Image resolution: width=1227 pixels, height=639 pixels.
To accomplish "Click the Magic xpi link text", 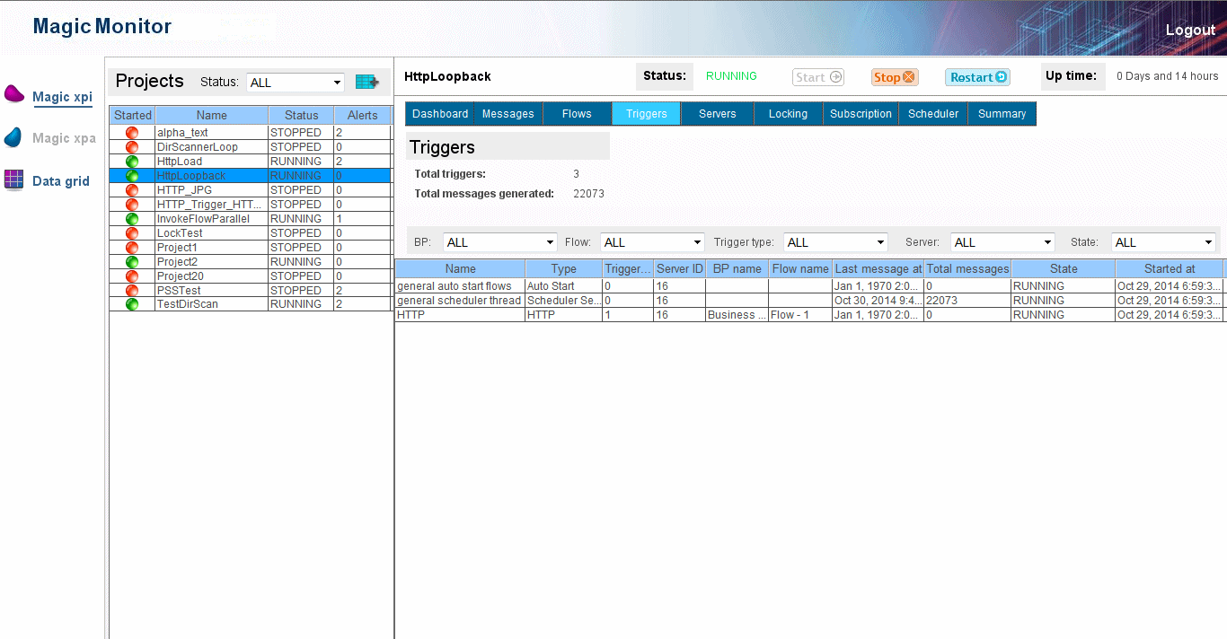I will point(63,97).
